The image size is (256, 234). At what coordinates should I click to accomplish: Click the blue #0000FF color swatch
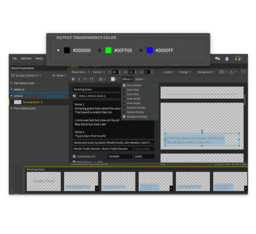(150, 50)
